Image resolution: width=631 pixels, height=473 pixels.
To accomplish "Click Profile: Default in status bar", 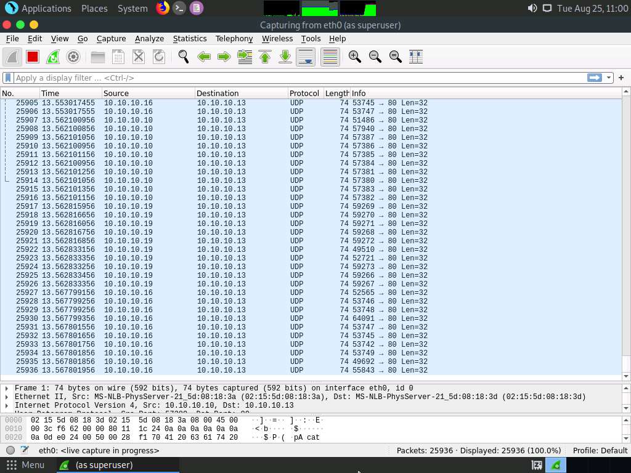I will point(600,450).
